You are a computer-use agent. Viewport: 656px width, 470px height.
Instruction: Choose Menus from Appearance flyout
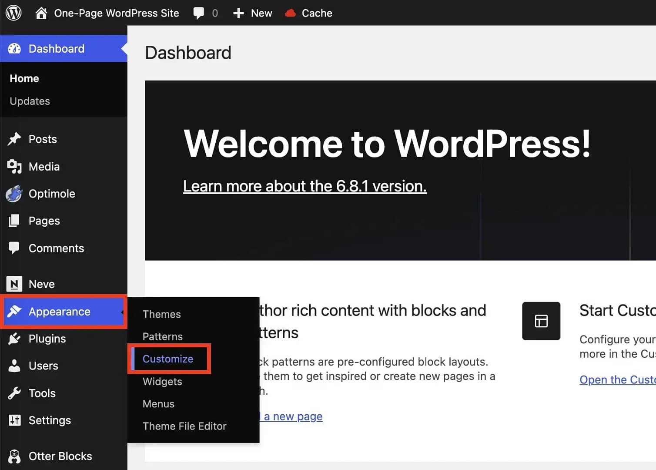pos(158,404)
